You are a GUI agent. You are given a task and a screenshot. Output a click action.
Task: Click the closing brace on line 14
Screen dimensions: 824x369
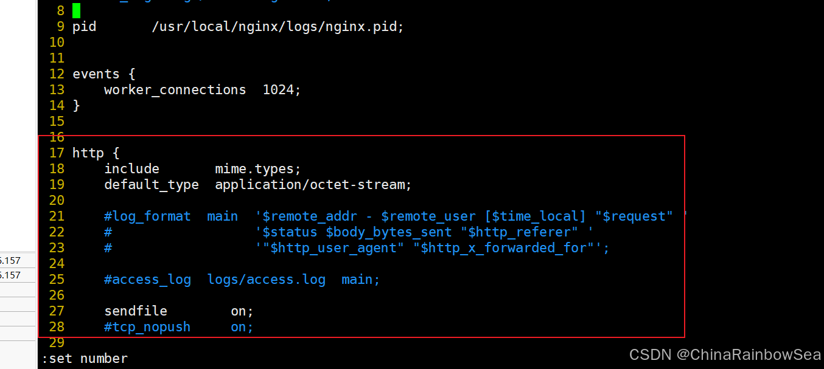76,106
